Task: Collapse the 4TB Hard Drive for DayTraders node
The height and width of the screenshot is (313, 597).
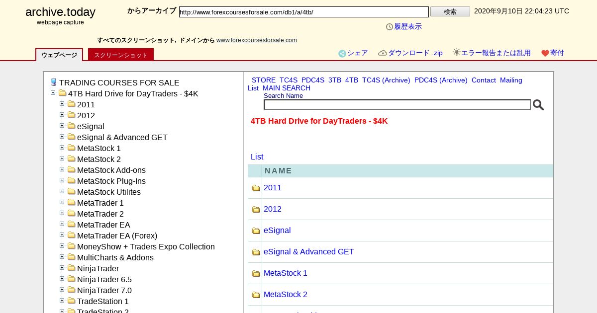Action: point(53,93)
